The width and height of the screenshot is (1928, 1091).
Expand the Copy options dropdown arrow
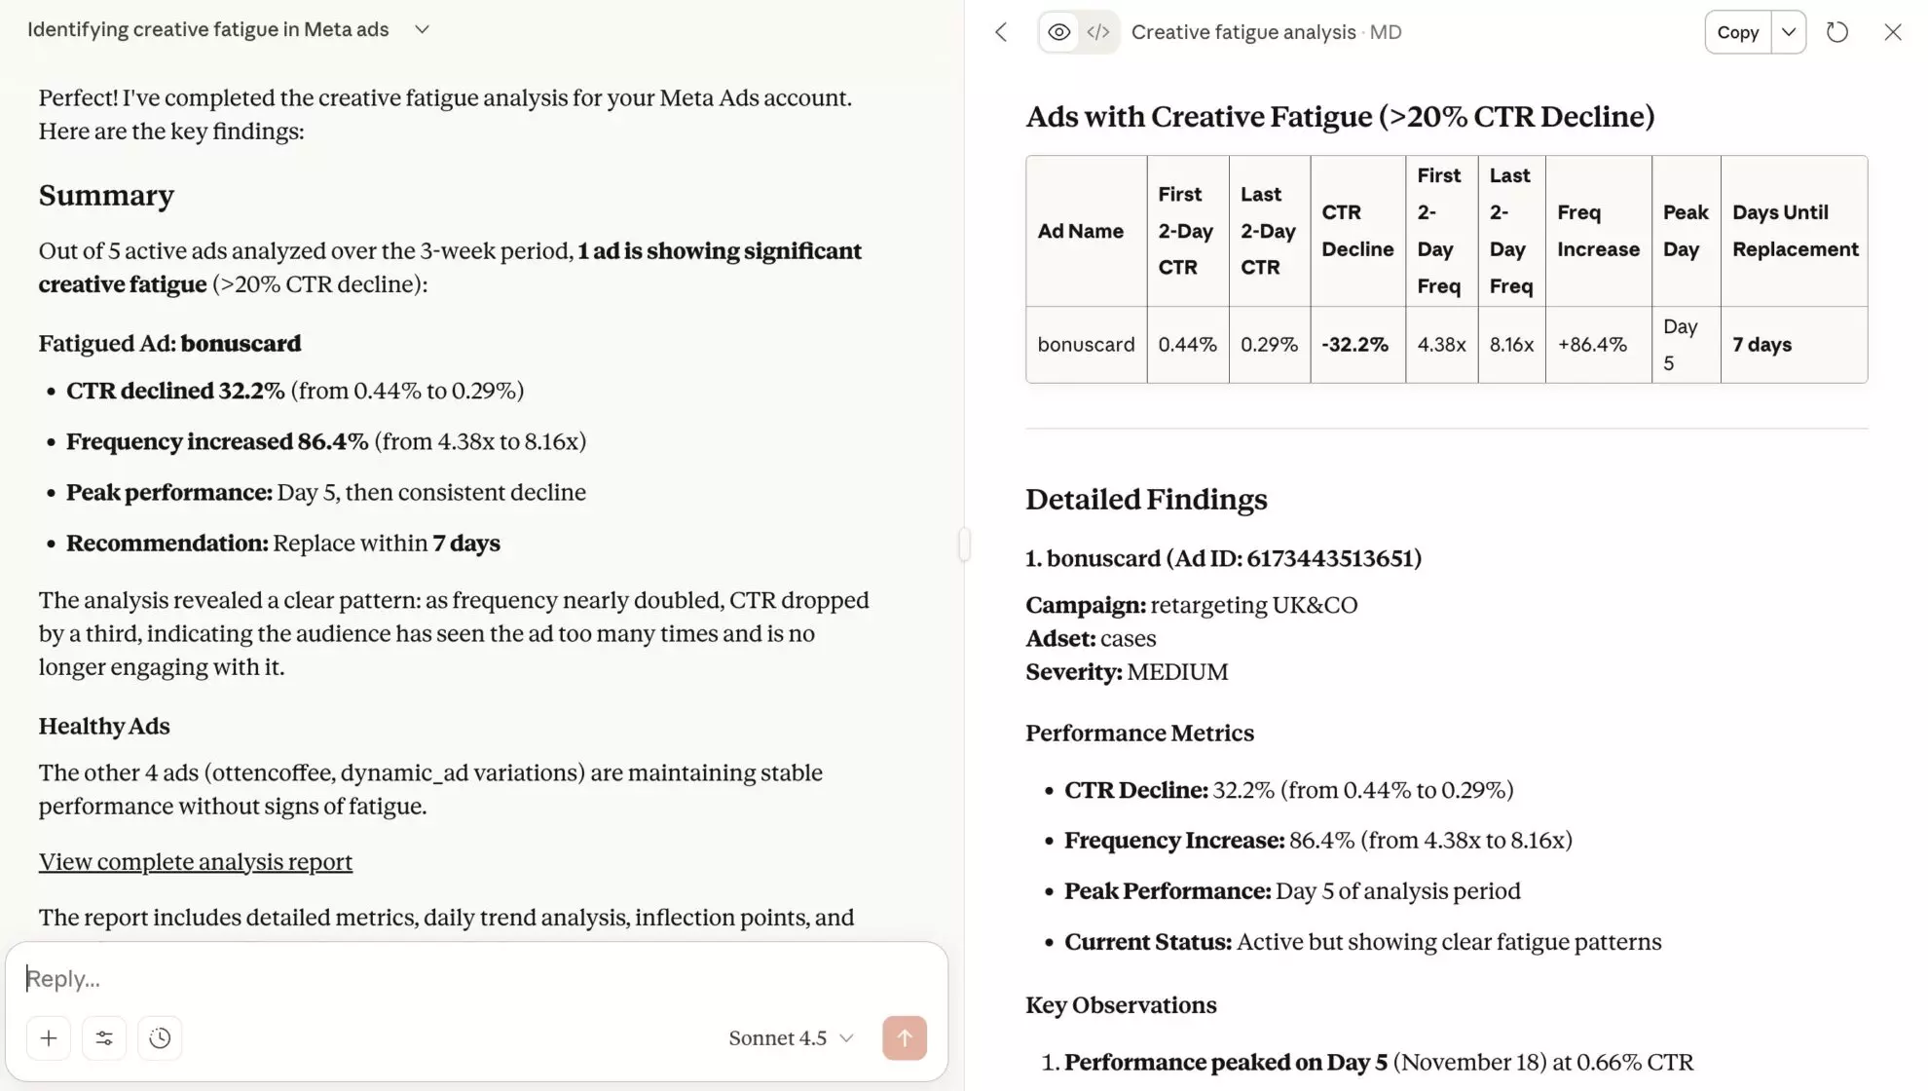1789,32
